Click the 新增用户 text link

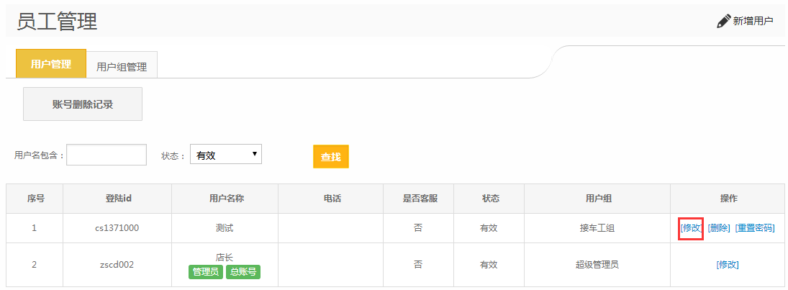tap(753, 21)
